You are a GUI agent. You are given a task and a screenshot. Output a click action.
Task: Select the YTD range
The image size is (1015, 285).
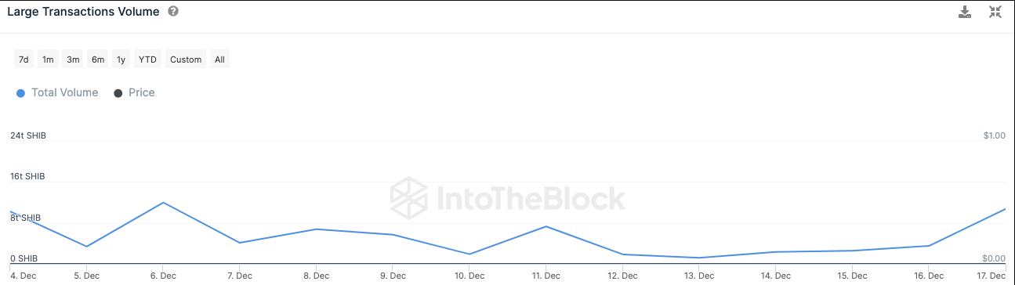pyautogui.click(x=147, y=60)
